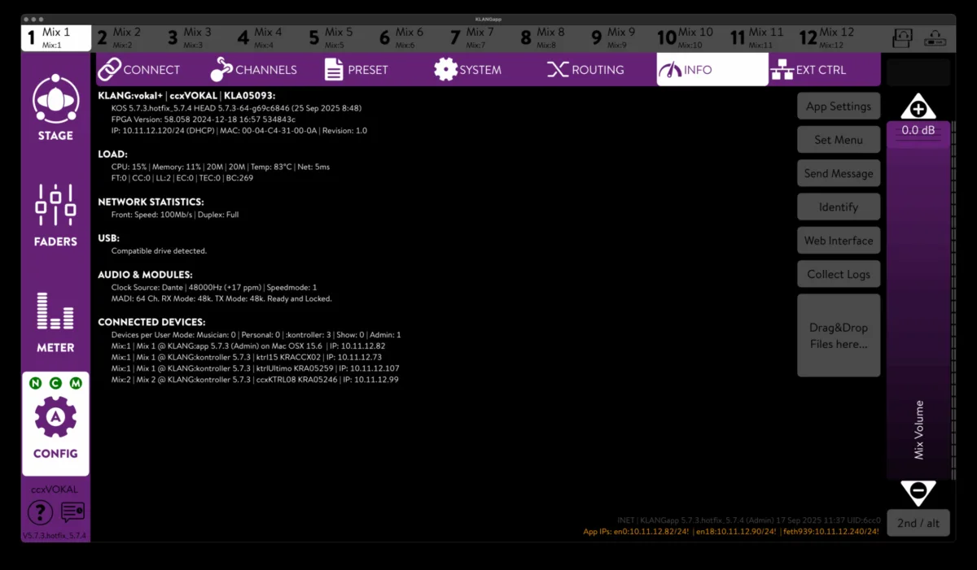Open App Settings

point(839,106)
